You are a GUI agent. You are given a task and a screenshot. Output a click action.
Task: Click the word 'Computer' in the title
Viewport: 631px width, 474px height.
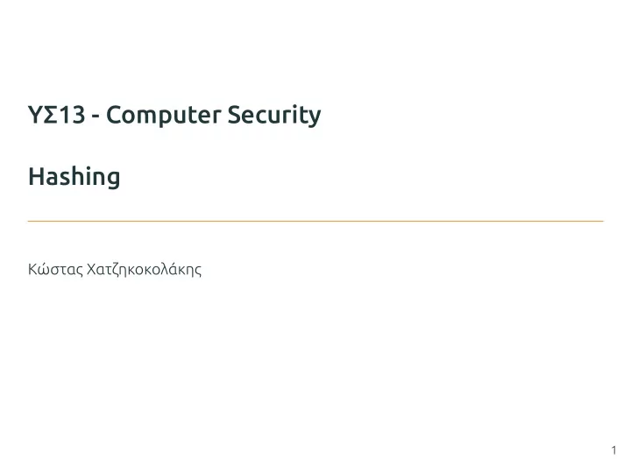click(x=163, y=116)
